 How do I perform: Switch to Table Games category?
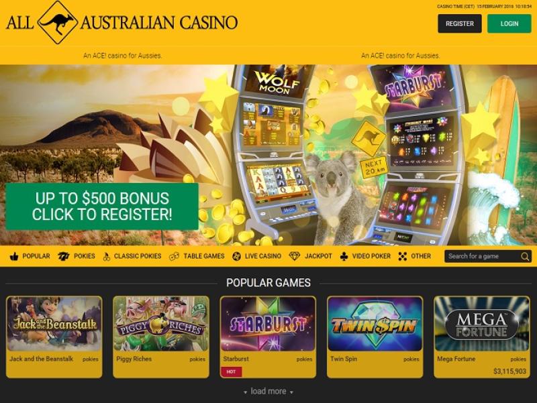[x=197, y=256]
